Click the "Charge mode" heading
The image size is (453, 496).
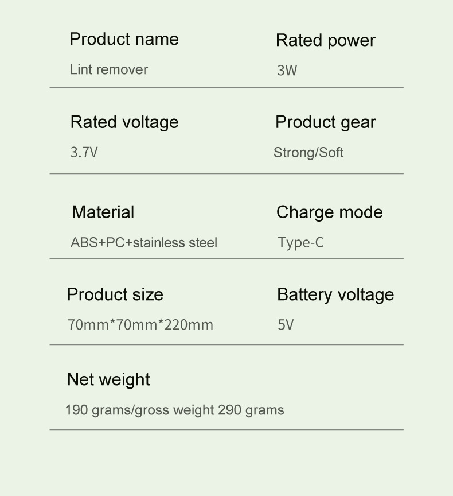[x=329, y=212]
